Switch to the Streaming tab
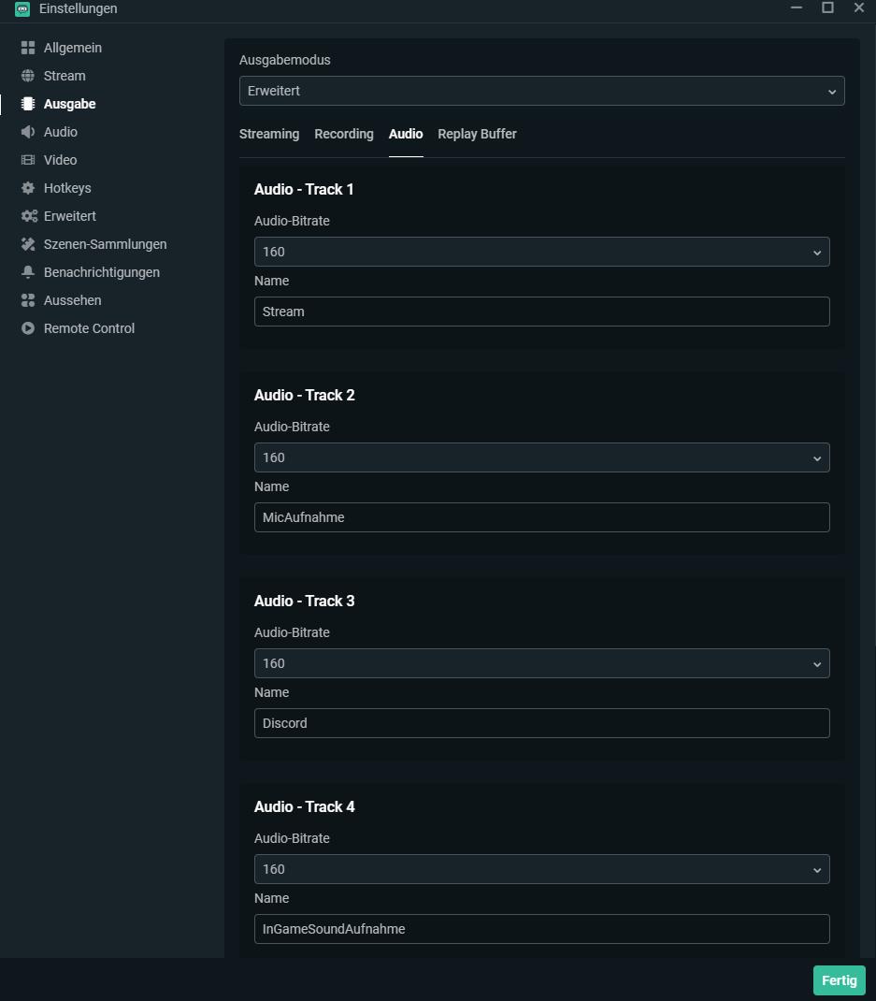This screenshot has width=876, height=1001. (269, 134)
